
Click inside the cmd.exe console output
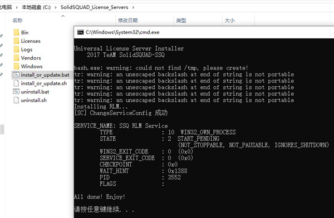pyautogui.click(x=204, y=128)
